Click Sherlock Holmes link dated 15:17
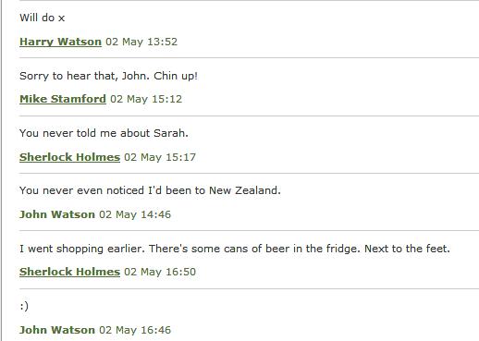 (69, 157)
